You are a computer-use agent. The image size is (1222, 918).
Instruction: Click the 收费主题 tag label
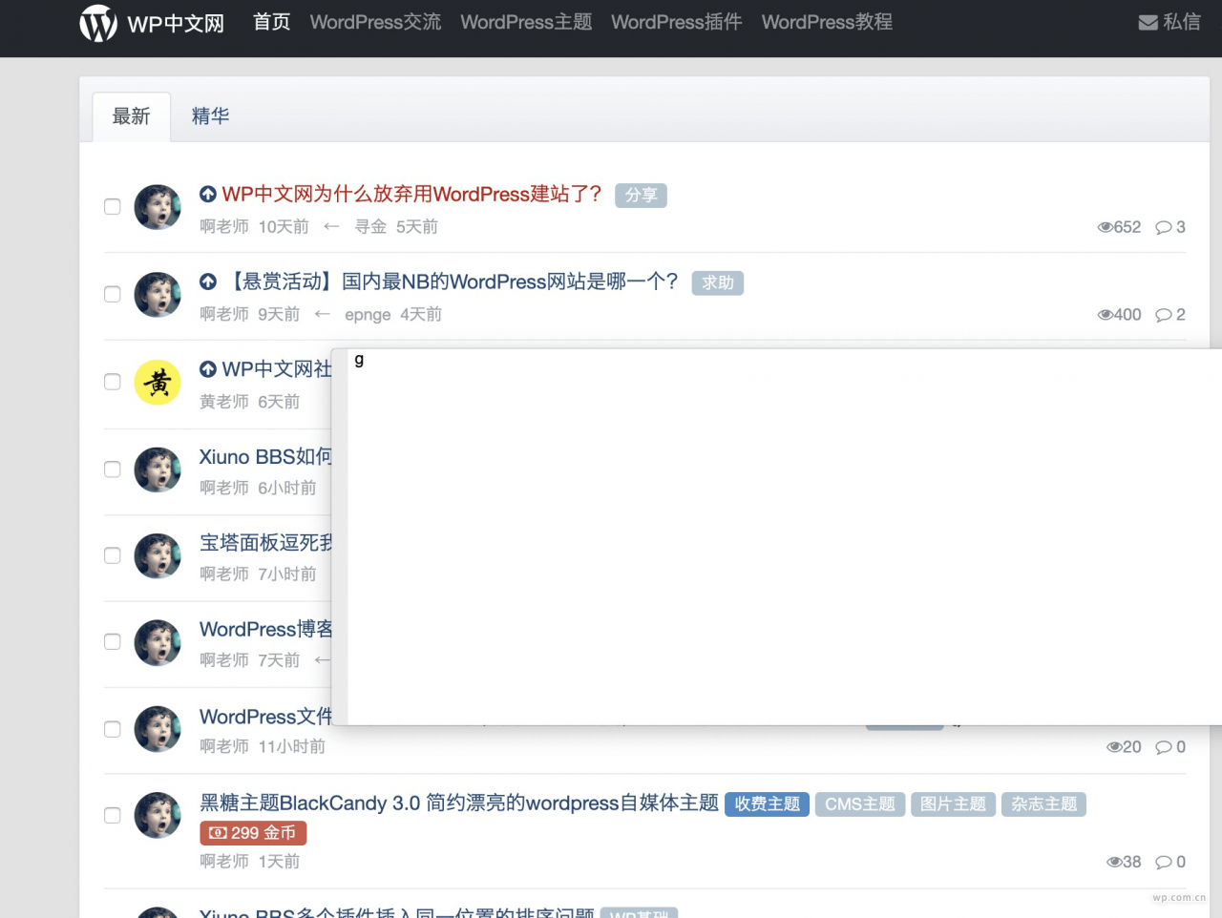(x=767, y=804)
